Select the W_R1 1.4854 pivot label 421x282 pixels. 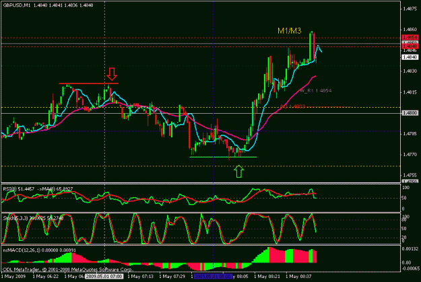coord(316,91)
